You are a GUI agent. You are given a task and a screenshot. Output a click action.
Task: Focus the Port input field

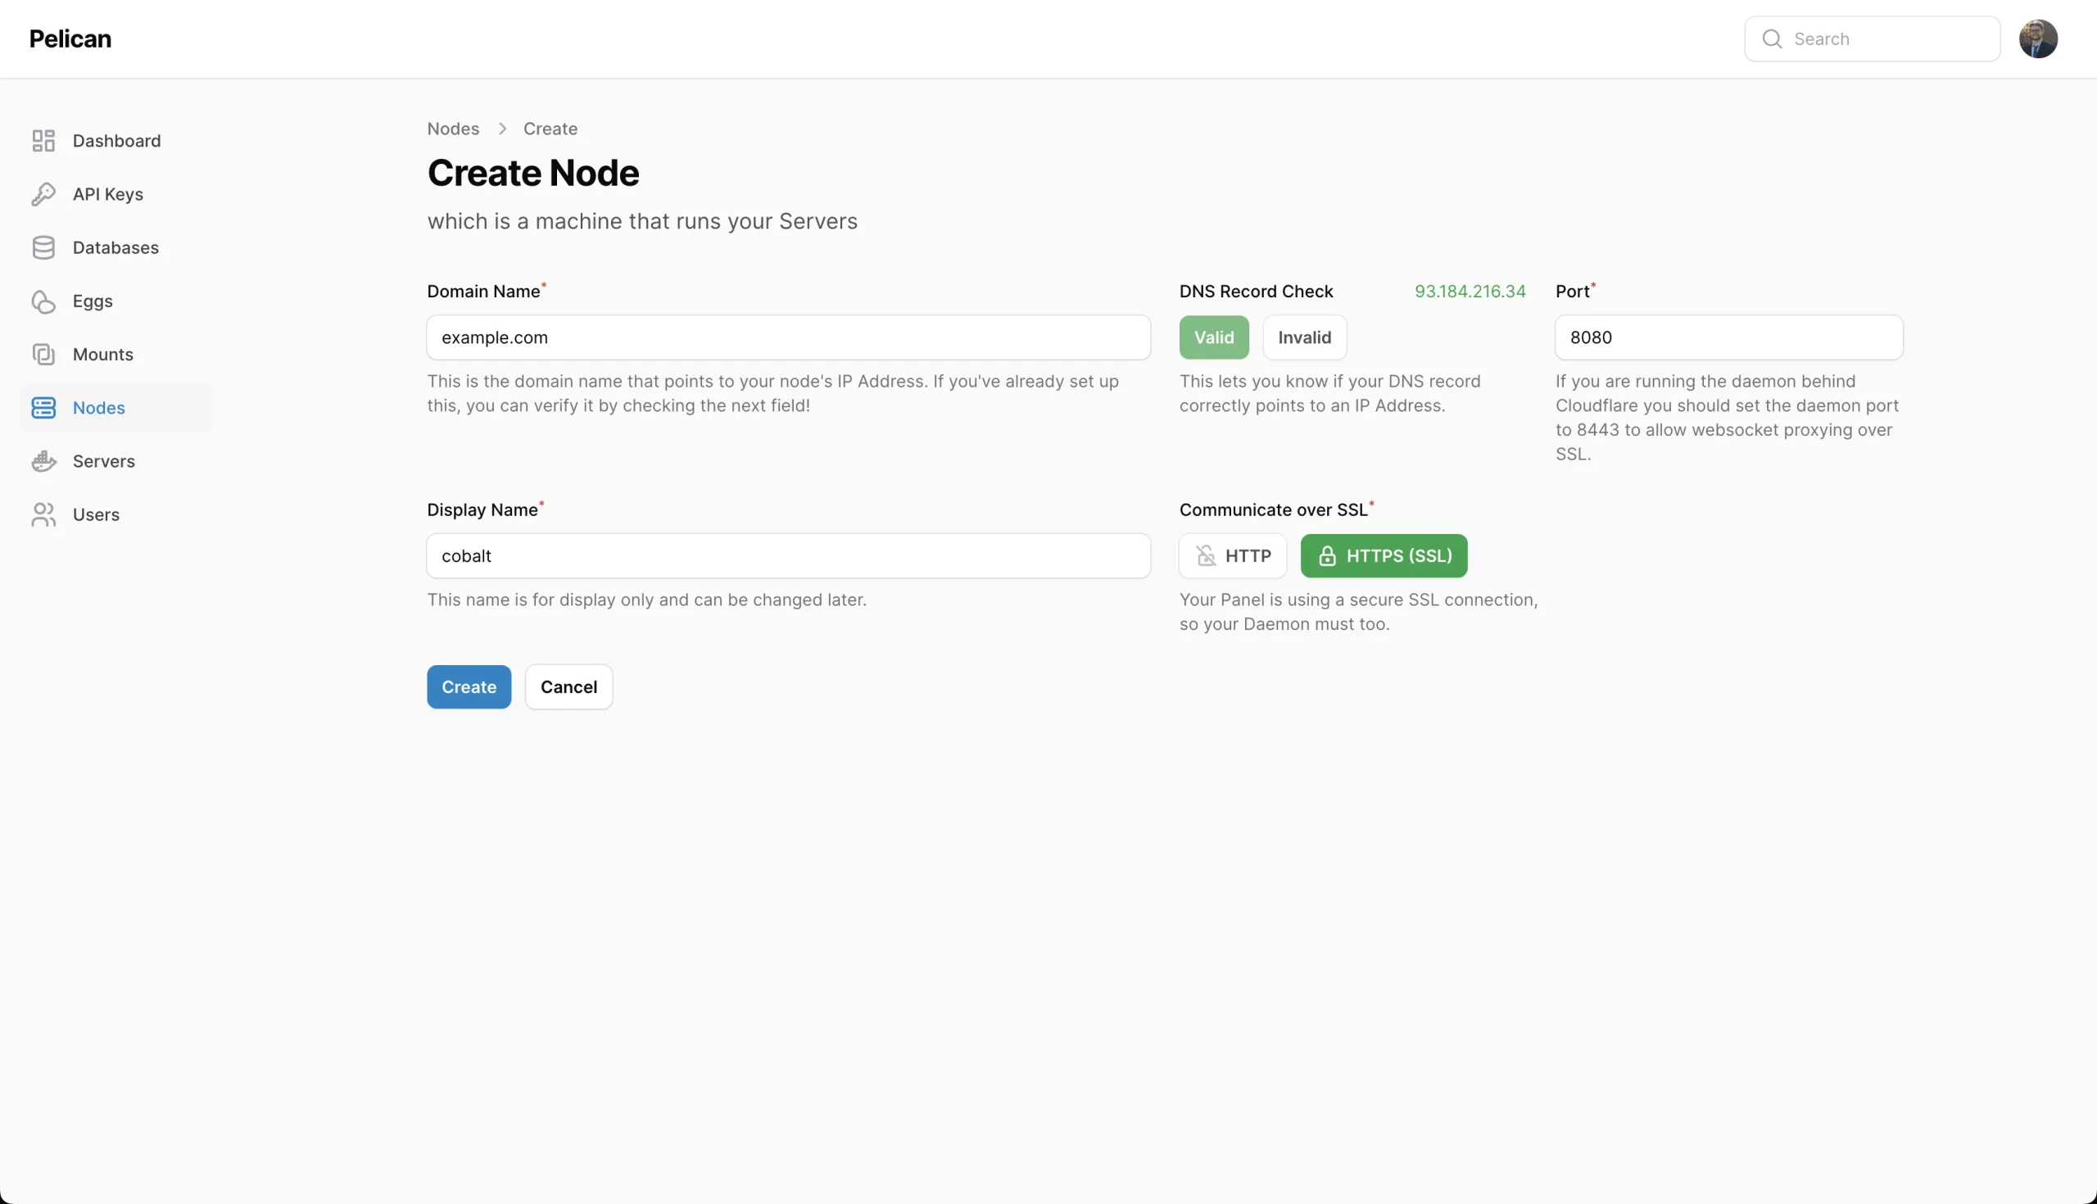tap(1728, 337)
